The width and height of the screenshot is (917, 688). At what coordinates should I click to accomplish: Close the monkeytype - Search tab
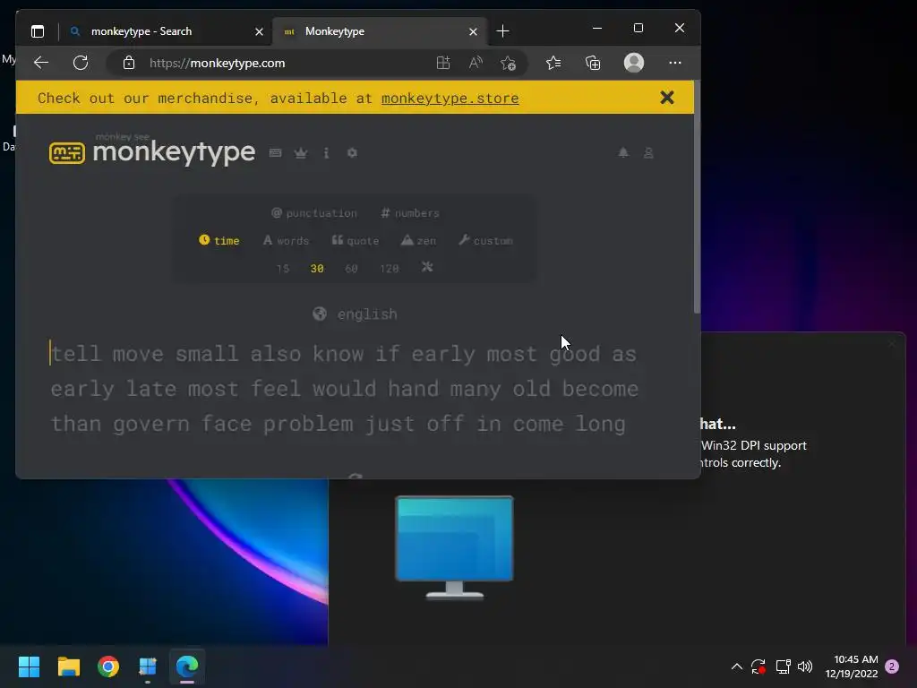[259, 31]
